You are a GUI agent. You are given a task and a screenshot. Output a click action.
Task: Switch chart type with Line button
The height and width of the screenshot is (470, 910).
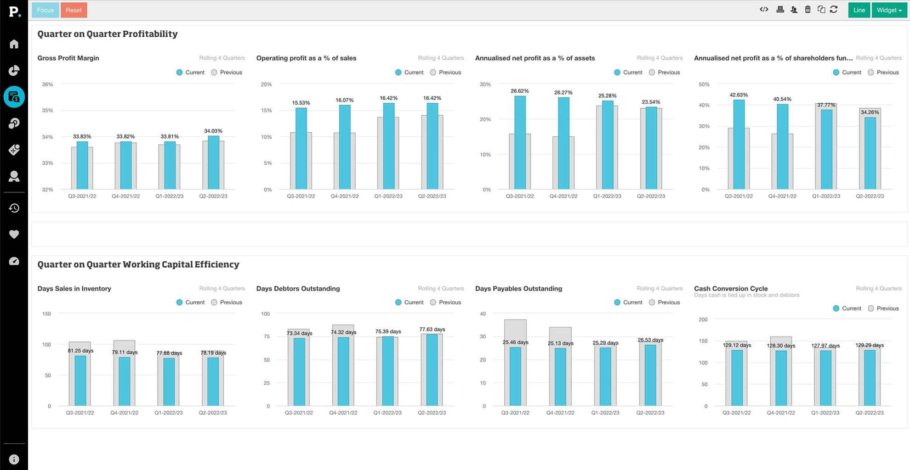pos(859,10)
